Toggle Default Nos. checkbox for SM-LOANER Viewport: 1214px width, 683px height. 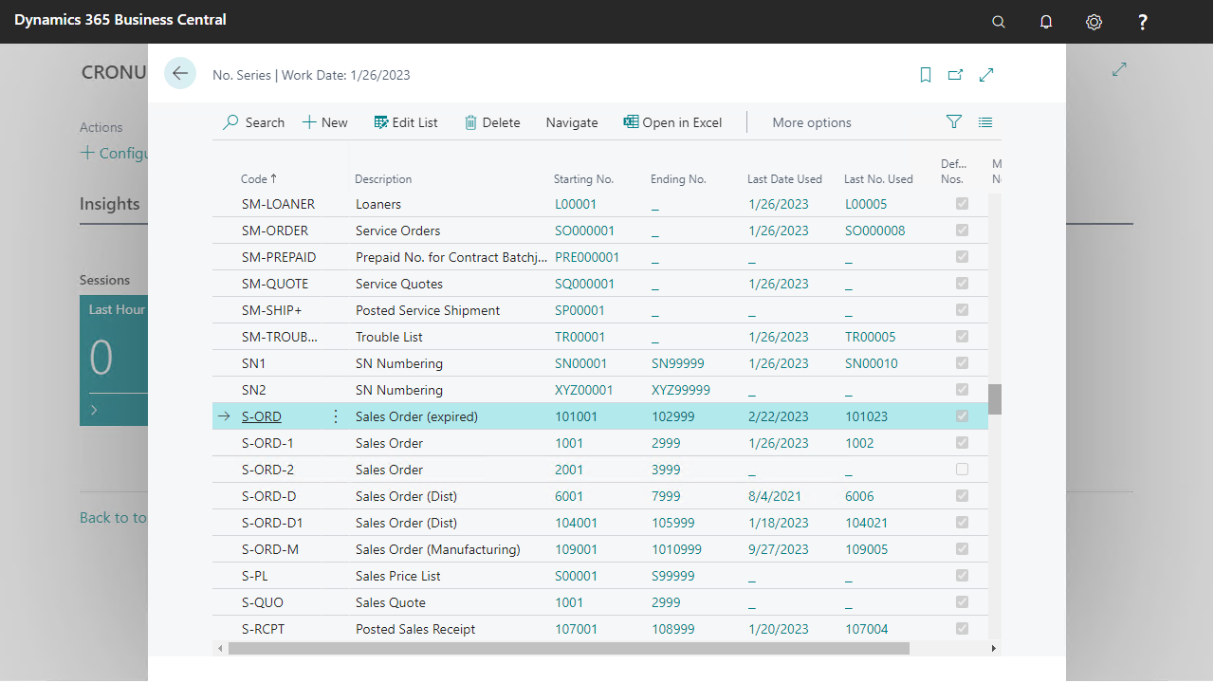963,204
